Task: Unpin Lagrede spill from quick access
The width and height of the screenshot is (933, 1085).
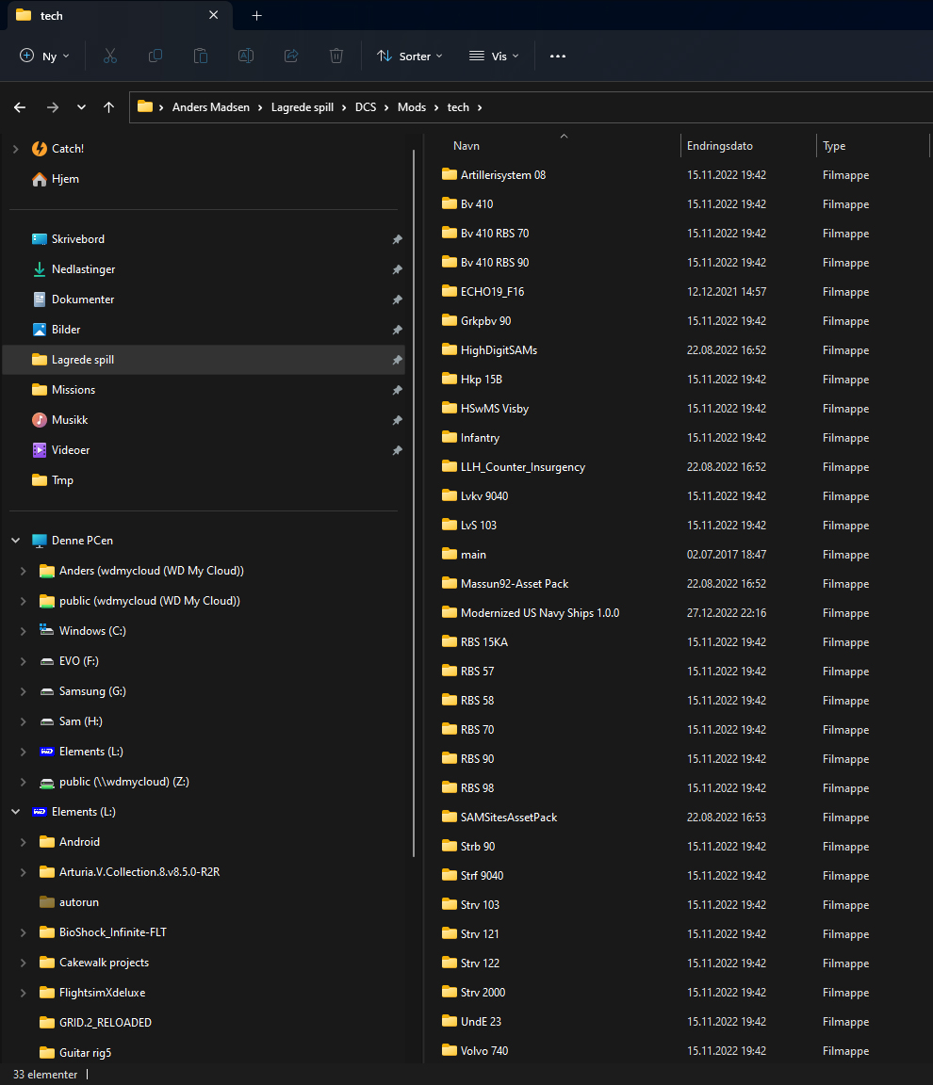Action: [398, 360]
